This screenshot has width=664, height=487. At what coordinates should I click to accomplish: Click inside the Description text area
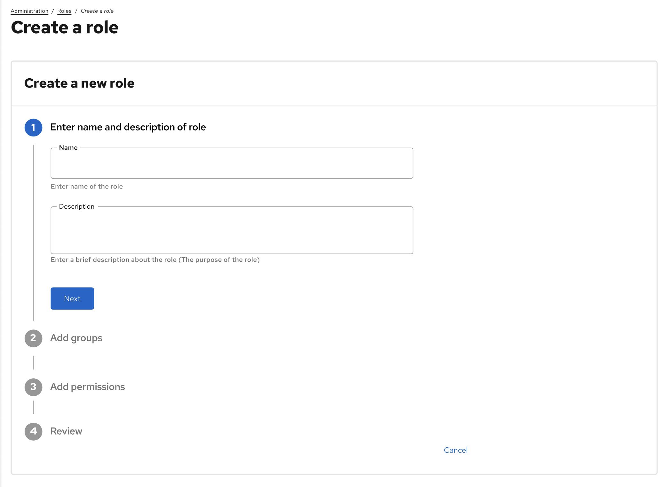click(x=232, y=230)
